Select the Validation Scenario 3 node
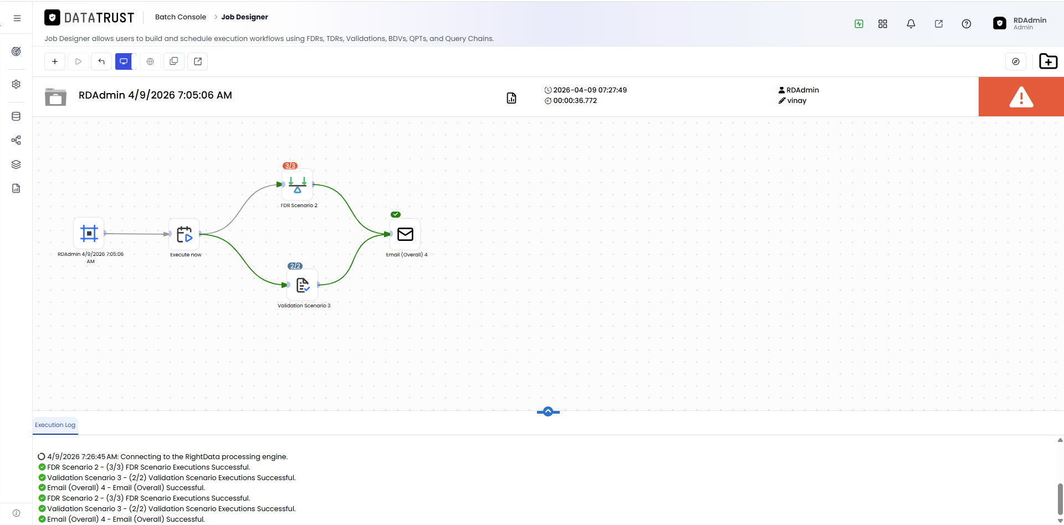1064x525 pixels. 303,285
